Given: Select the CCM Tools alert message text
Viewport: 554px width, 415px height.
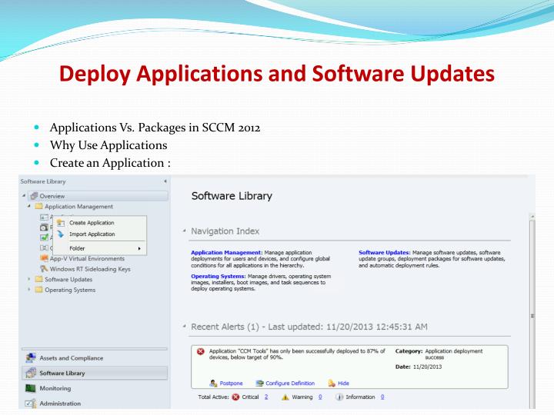Looking at the screenshot, I should tap(297, 354).
